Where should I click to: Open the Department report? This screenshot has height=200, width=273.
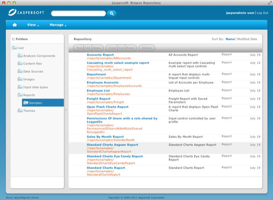(x=96, y=75)
